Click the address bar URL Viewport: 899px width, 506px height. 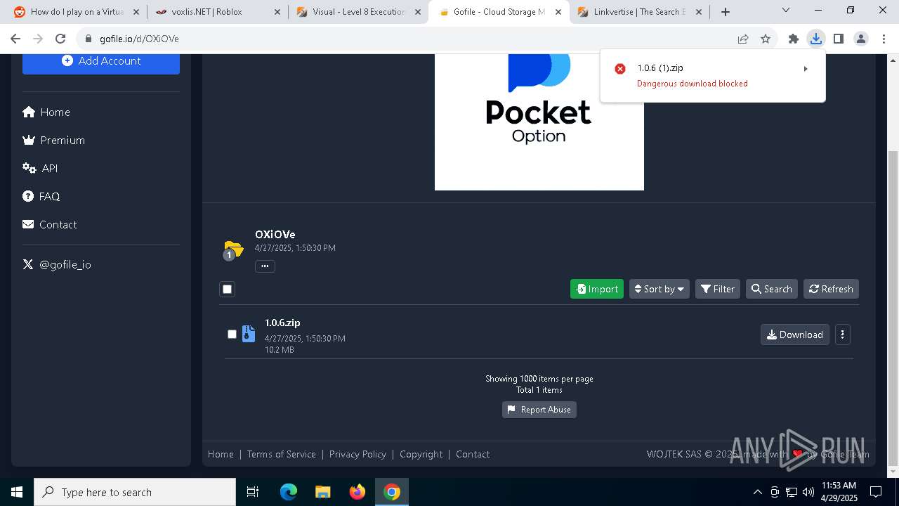coord(139,39)
